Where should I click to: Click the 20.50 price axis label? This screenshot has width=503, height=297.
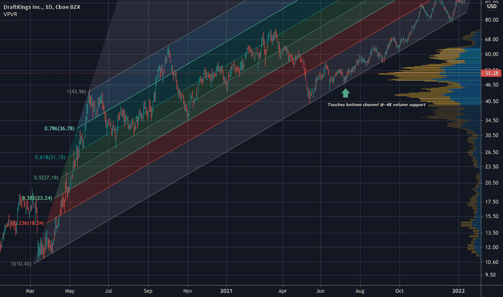[x=492, y=183]
